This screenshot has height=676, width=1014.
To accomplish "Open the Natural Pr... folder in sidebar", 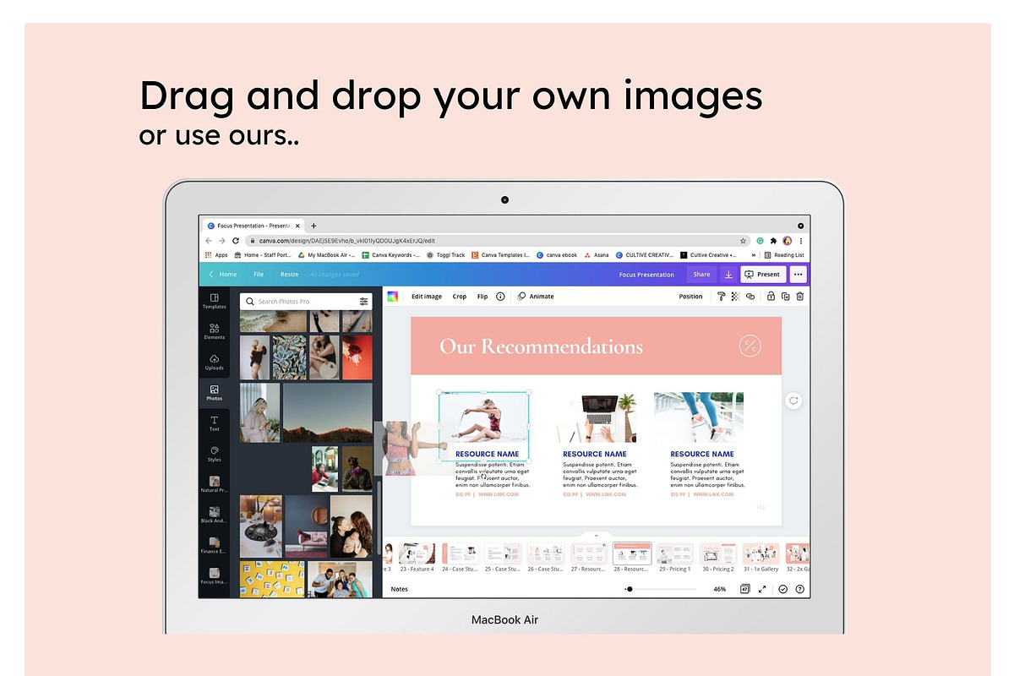I will point(214,484).
